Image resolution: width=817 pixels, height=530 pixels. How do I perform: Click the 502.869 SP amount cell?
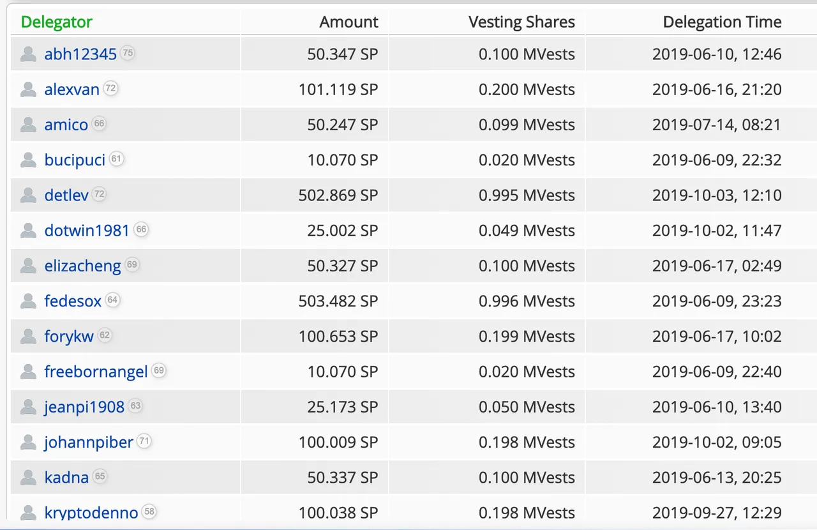(x=338, y=195)
